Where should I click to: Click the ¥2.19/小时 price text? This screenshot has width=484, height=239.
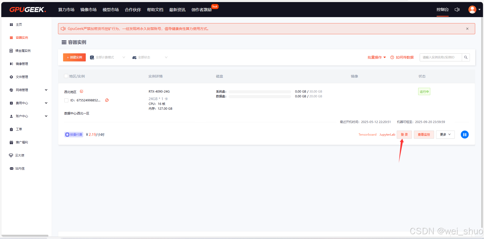[95, 135]
